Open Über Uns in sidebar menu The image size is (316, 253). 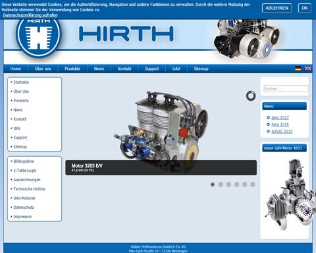pos(21,92)
